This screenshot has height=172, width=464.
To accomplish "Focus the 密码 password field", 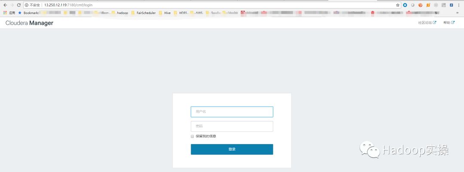I will (232, 126).
